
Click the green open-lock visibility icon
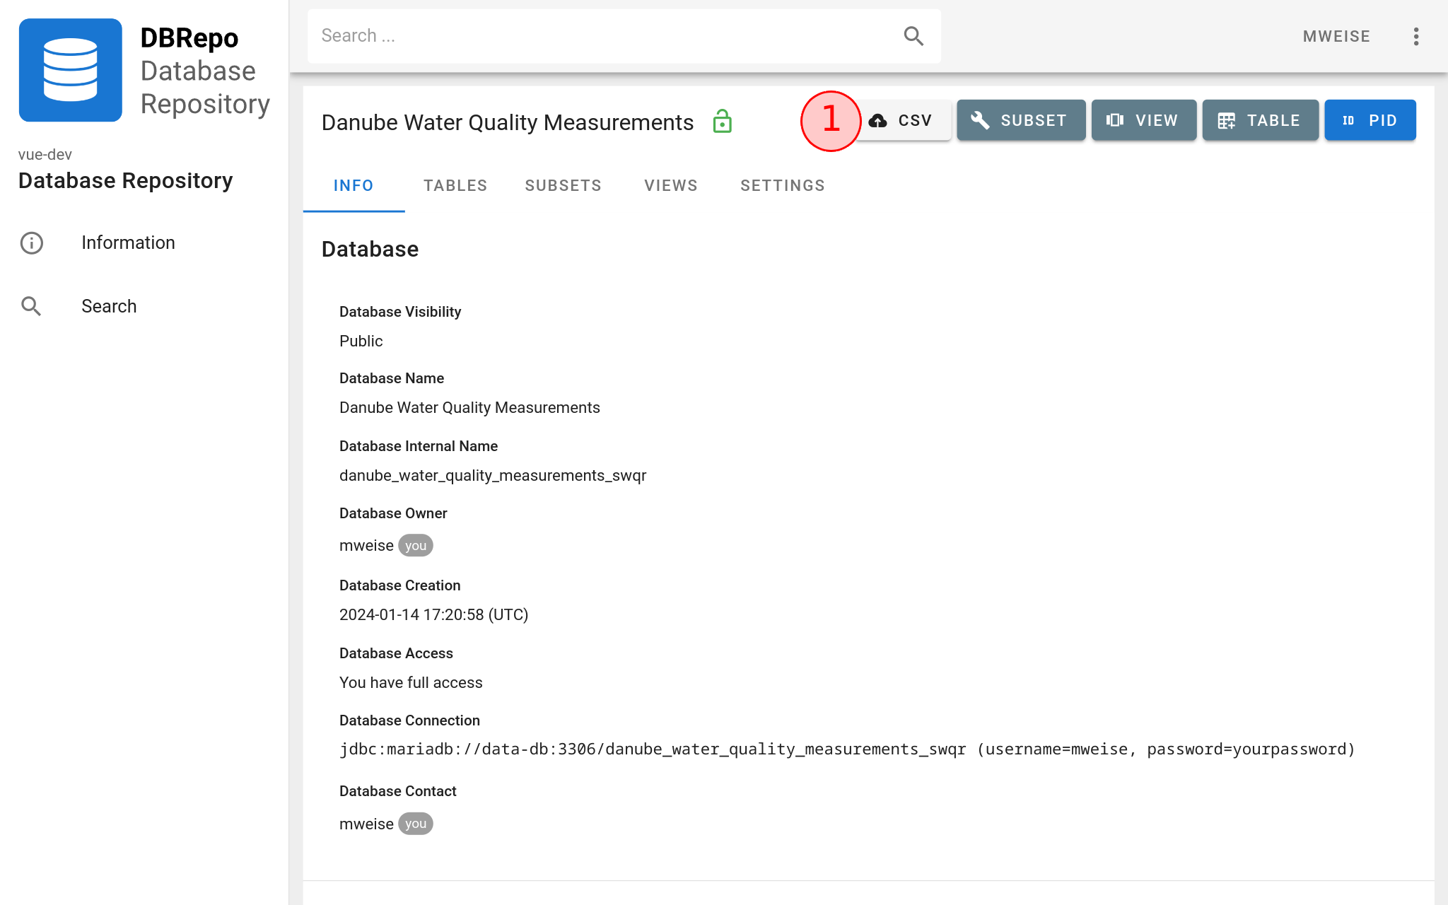point(722,122)
